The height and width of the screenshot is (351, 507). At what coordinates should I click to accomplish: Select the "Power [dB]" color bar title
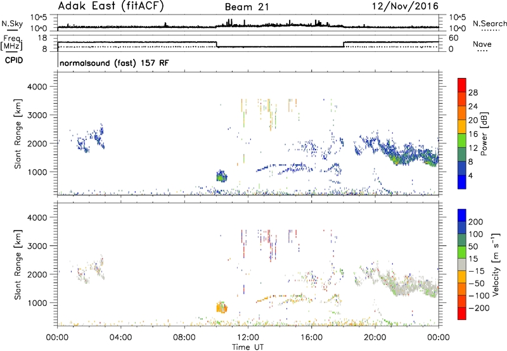(x=484, y=134)
